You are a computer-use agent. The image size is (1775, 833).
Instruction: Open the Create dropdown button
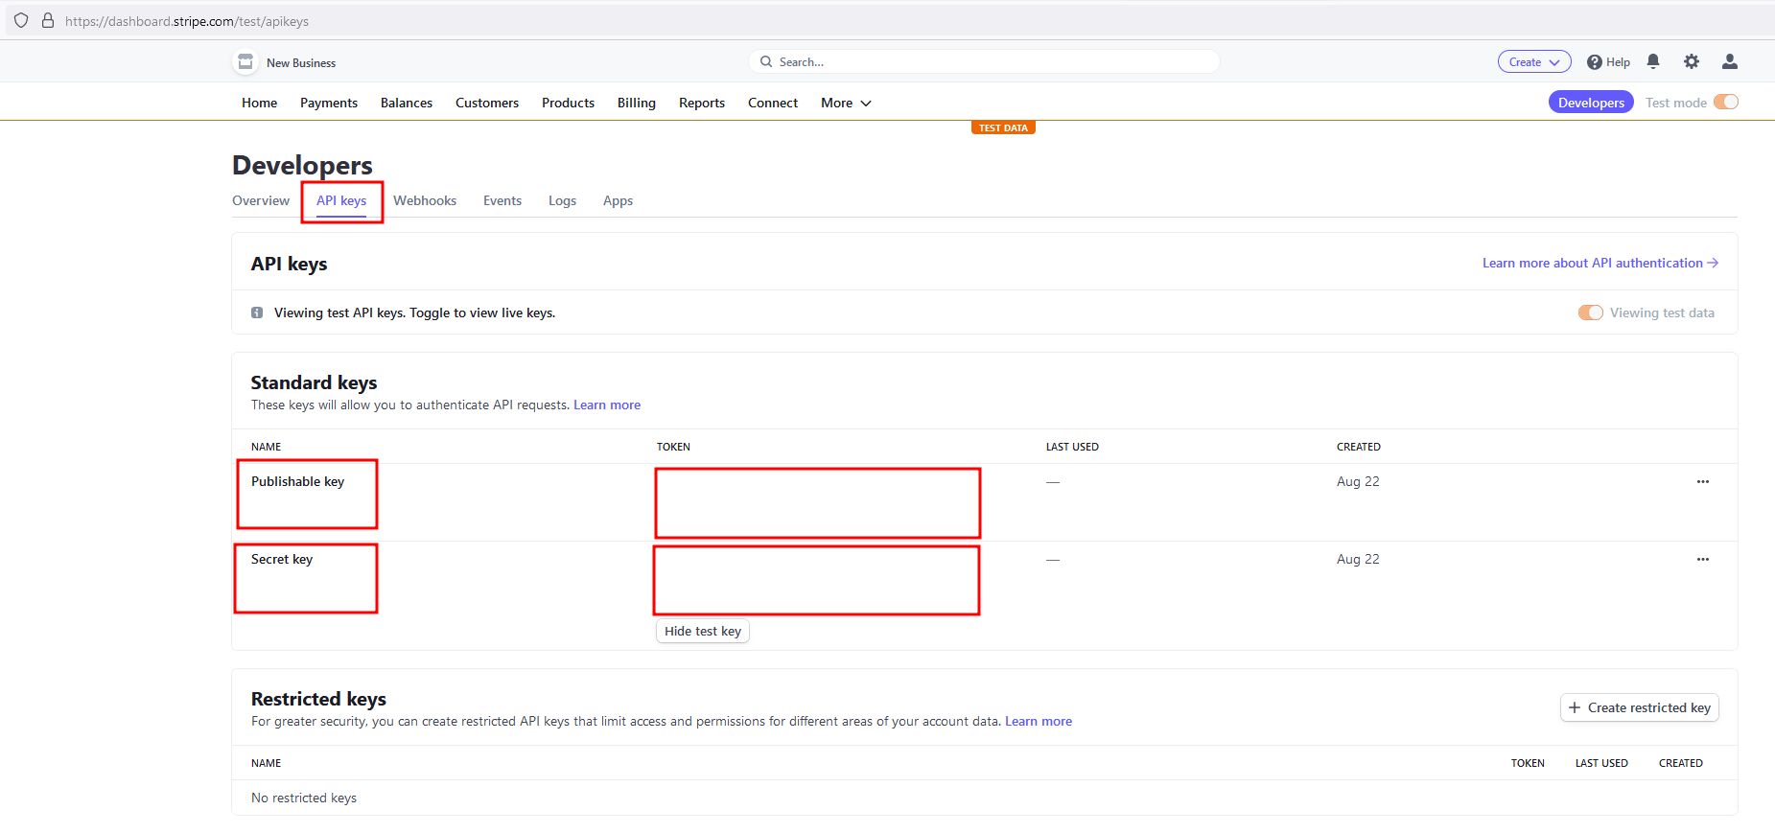point(1534,61)
